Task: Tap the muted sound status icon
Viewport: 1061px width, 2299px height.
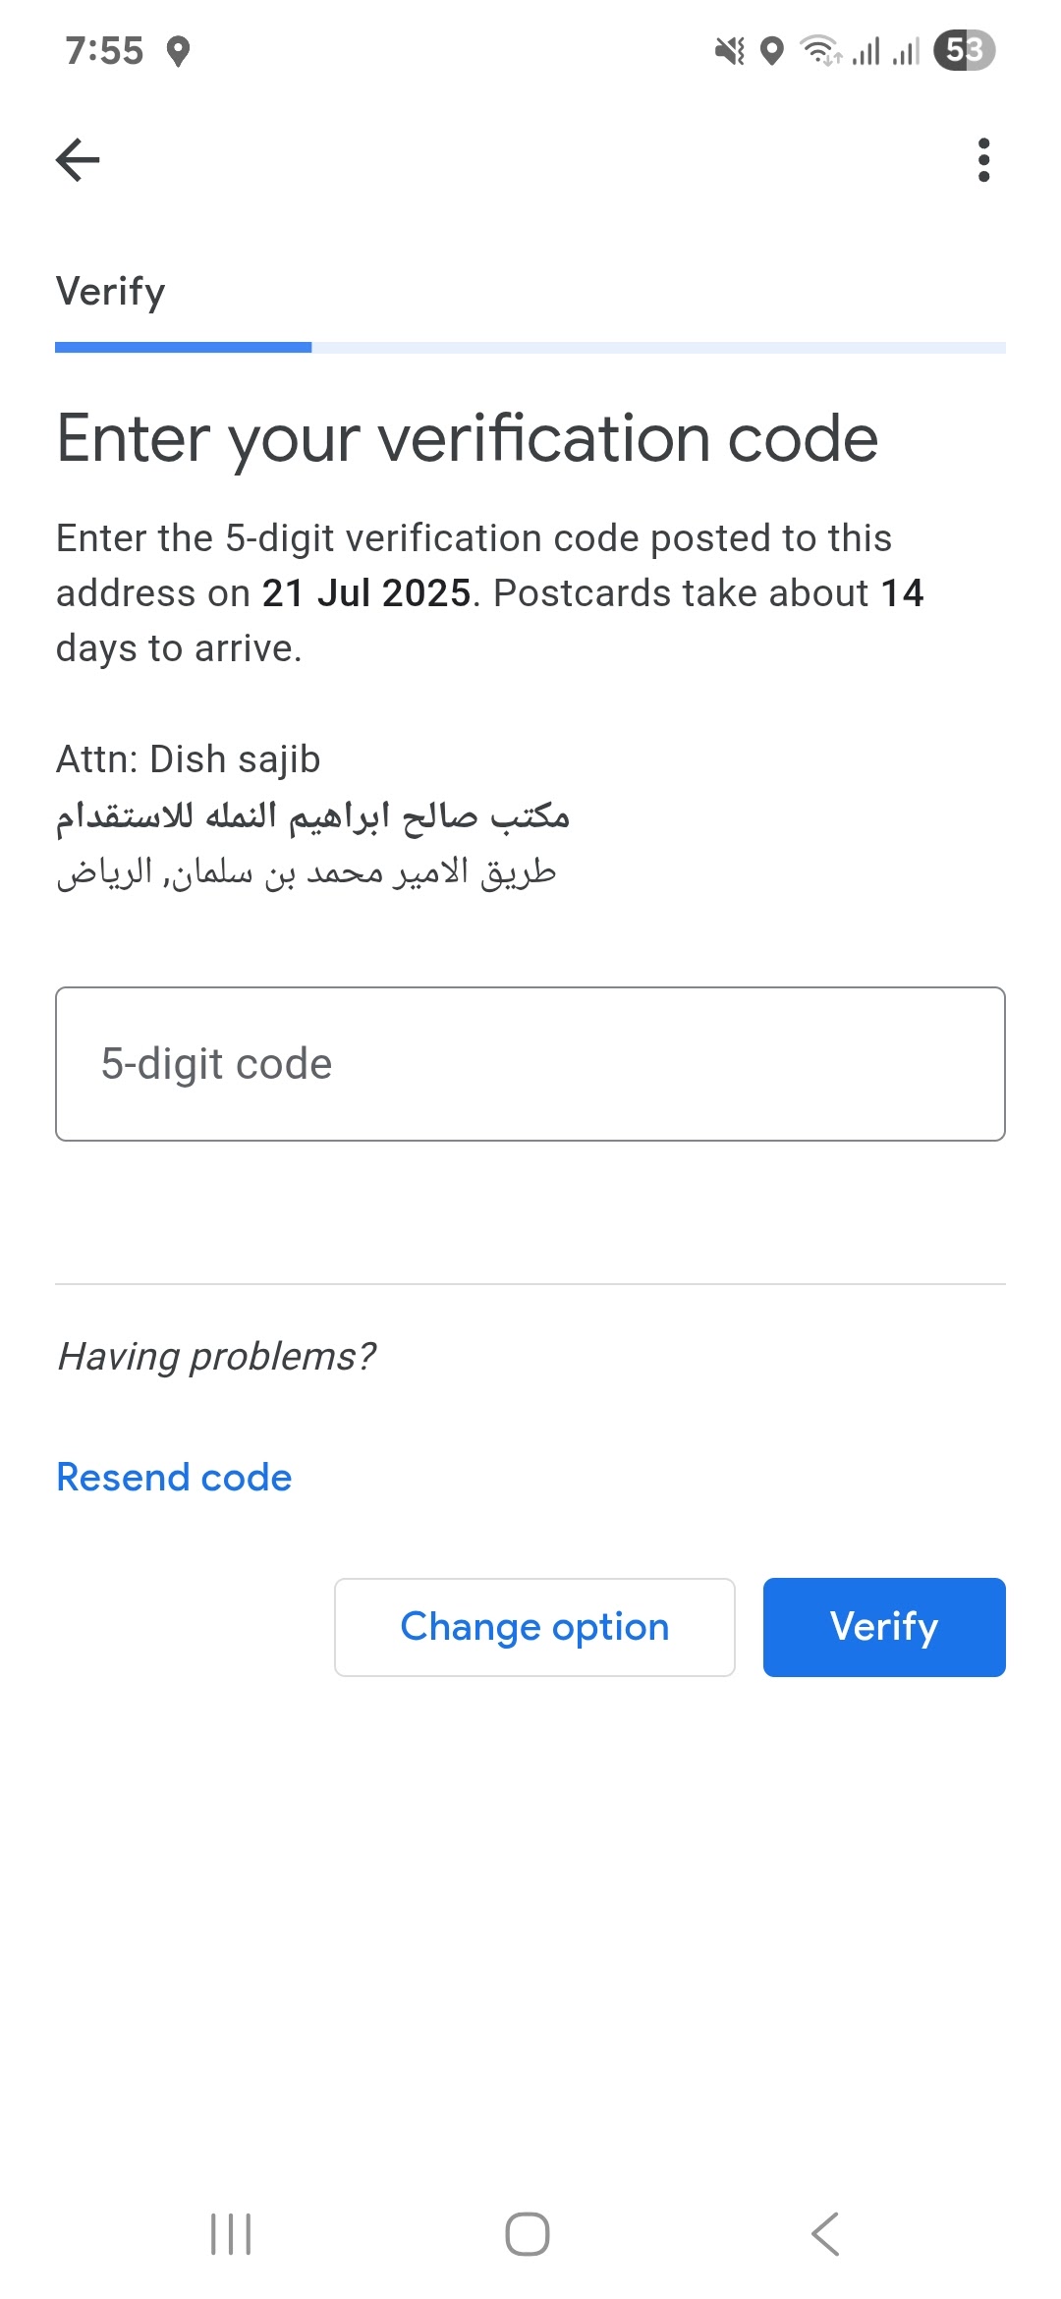Action: click(730, 51)
